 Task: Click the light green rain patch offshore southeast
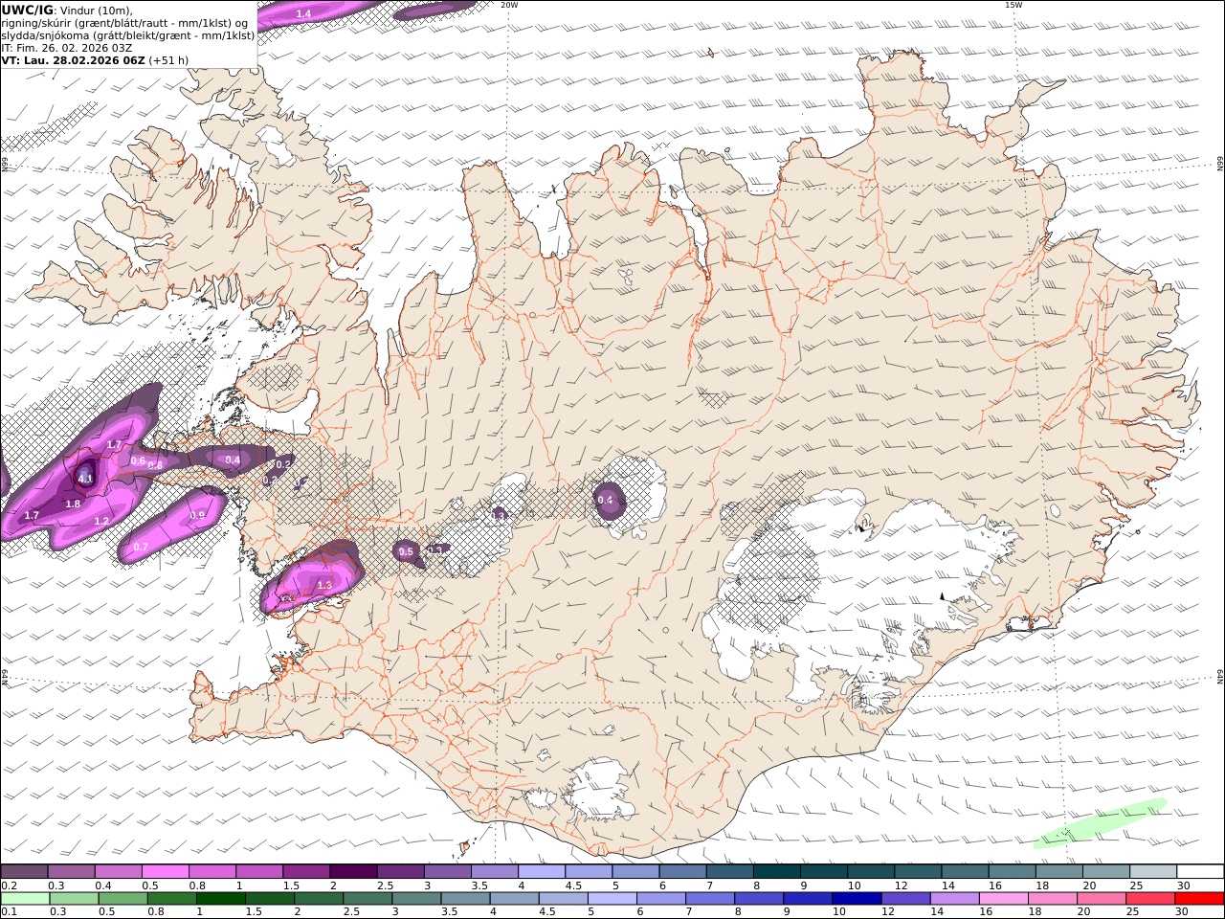click(x=1101, y=823)
